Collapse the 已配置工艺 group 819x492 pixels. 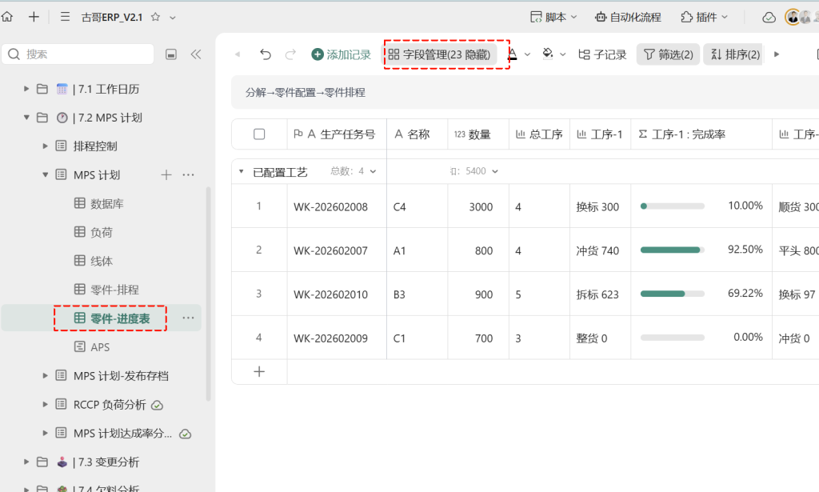click(242, 171)
